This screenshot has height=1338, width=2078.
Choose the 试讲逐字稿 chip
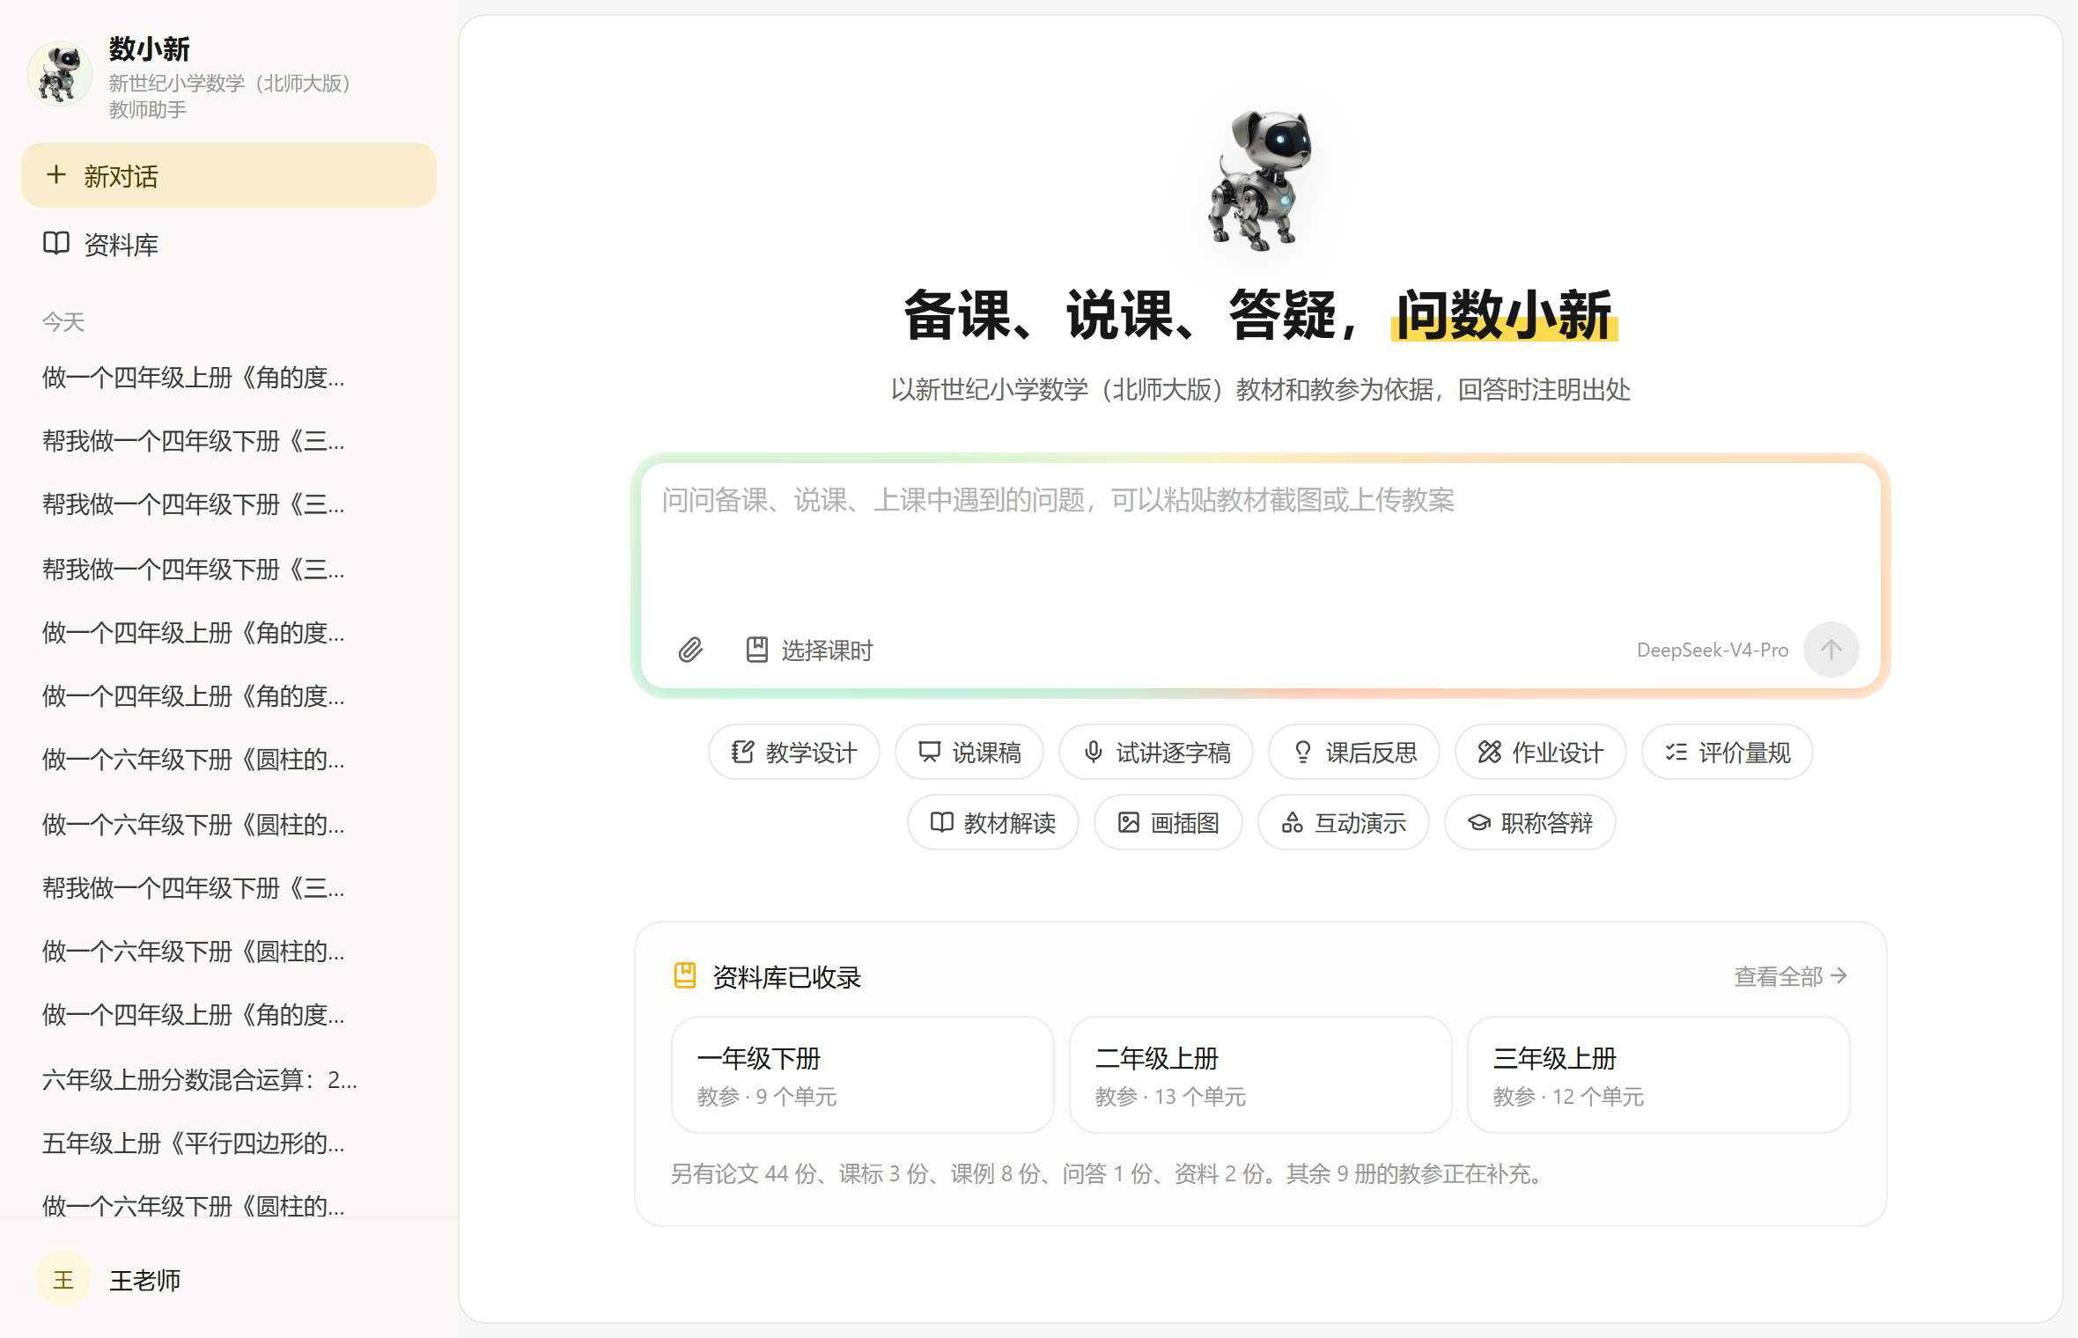1155,752
